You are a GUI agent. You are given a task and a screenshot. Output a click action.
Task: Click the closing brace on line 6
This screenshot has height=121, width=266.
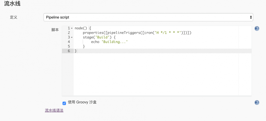(76, 51)
